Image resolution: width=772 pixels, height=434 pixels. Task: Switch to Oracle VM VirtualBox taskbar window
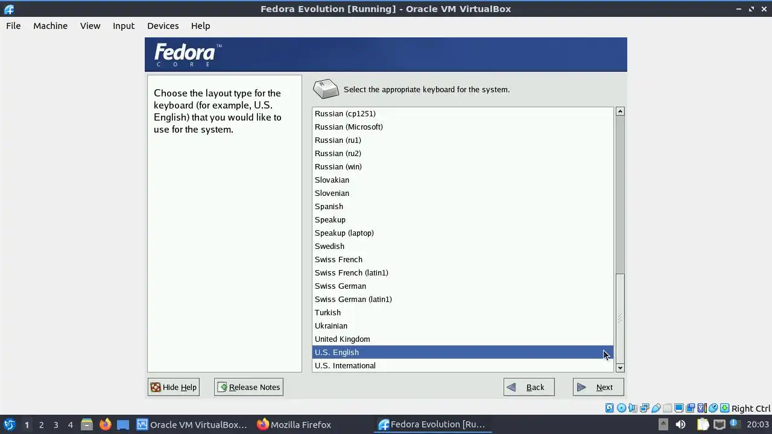coord(192,424)
